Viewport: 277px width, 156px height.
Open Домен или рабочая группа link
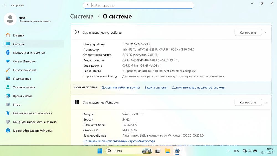click(x=120, y=88)
